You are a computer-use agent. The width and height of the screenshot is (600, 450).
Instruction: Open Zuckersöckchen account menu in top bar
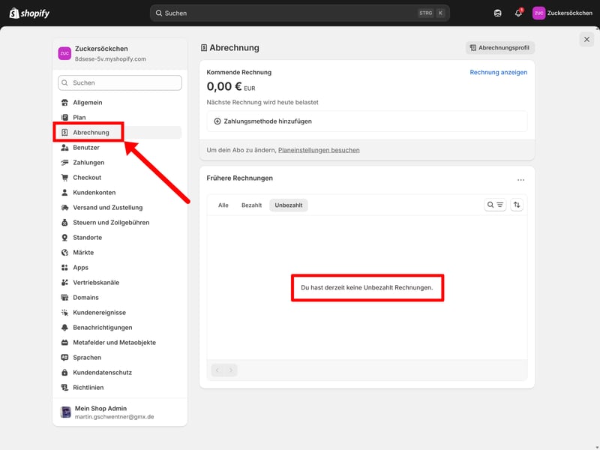click(562, 13)
